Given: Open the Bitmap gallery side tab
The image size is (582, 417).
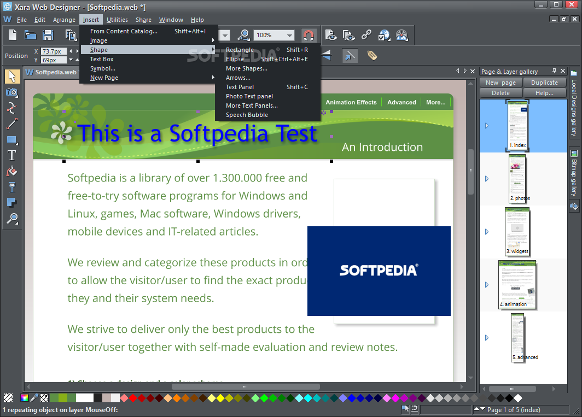Looking at the screenshot, I should (574, 174).
